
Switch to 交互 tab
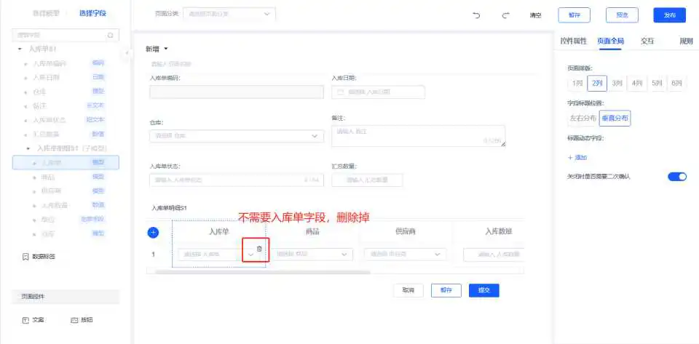[x=647, y=41]
